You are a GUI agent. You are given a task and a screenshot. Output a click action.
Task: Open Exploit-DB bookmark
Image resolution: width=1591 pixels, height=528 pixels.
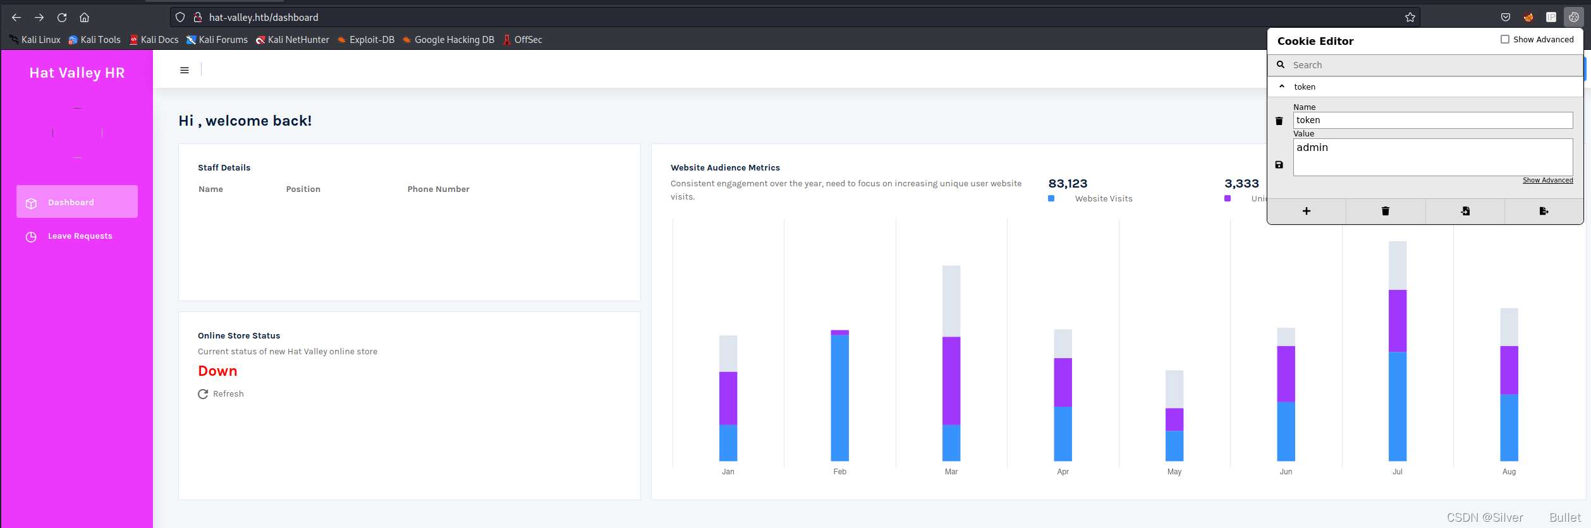(366, 40)
